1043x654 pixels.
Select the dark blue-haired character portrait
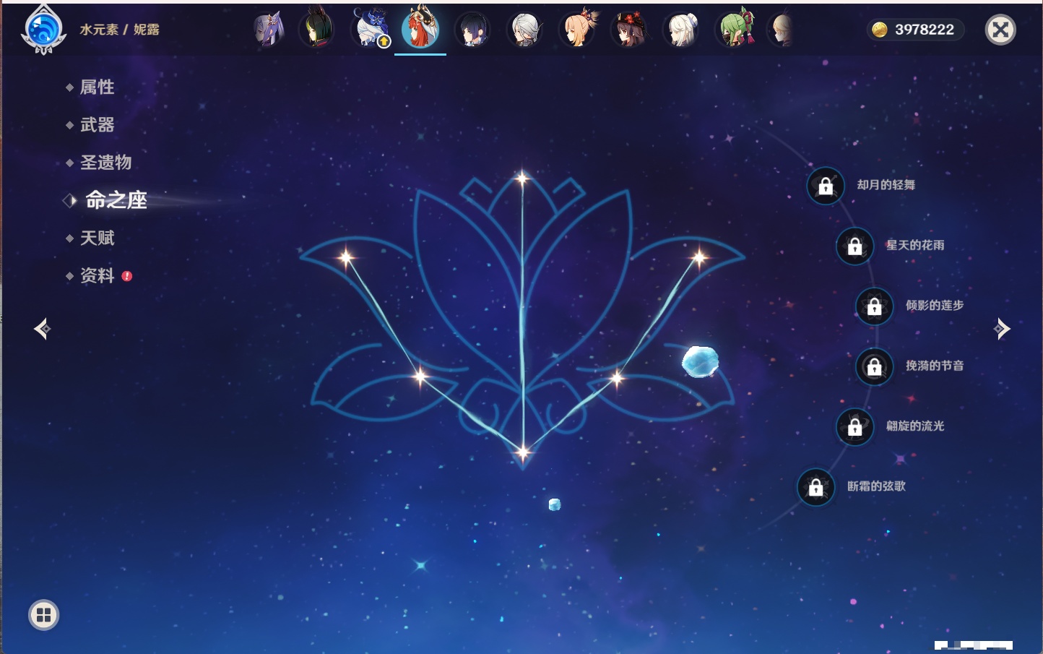click(472, 30)
